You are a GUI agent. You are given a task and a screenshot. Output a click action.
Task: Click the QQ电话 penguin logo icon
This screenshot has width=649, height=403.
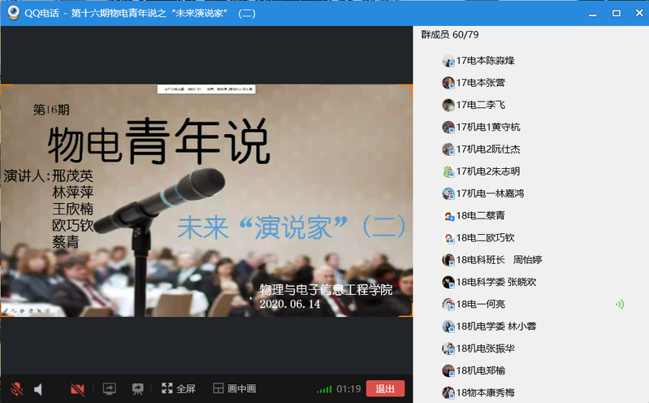pos(13,12)
